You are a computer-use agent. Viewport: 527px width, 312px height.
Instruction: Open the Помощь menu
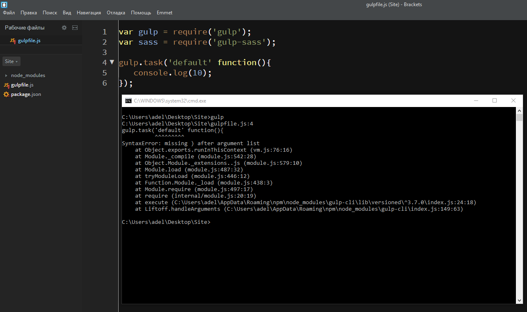[141, 13]
